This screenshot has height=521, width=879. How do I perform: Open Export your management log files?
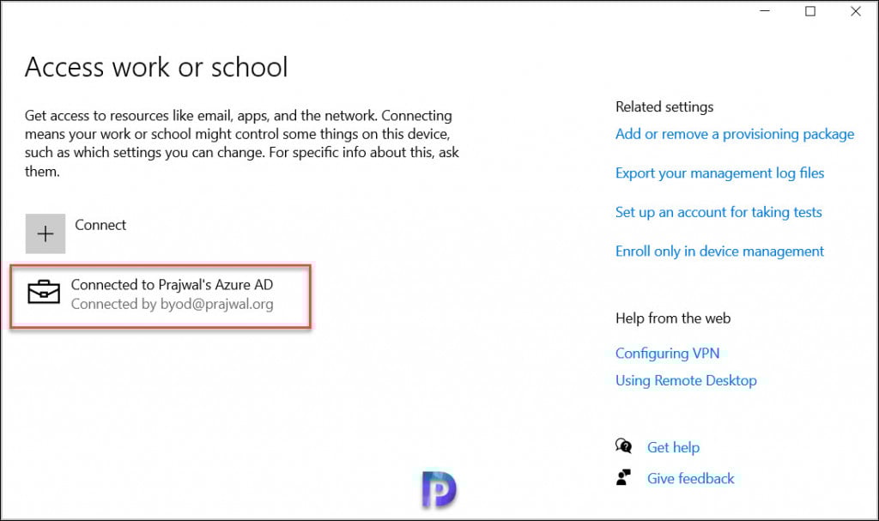(x=719, y=173)
